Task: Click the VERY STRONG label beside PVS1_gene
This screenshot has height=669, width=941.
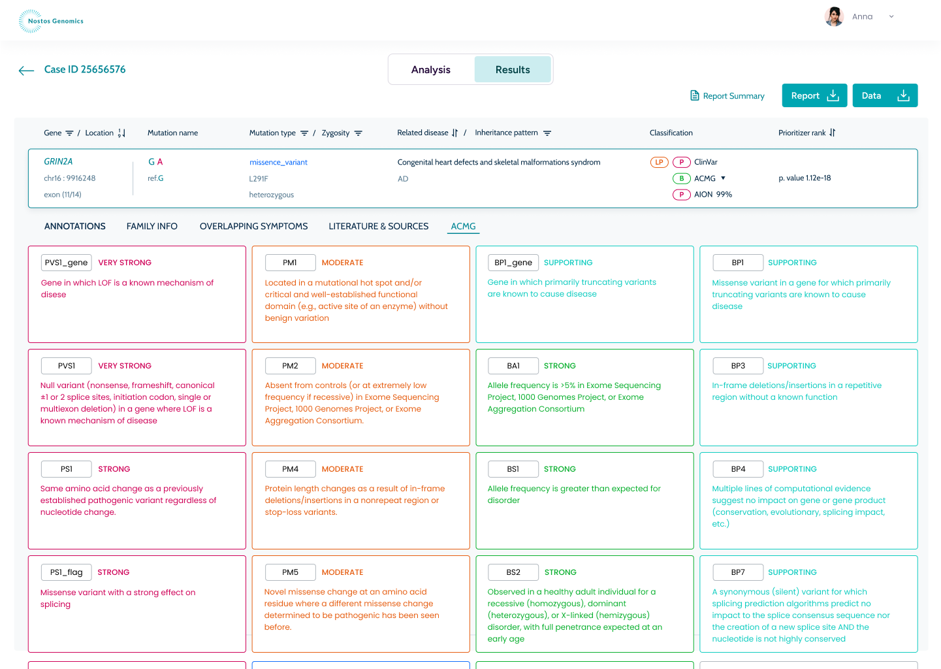Action: [x=125, y=263]
